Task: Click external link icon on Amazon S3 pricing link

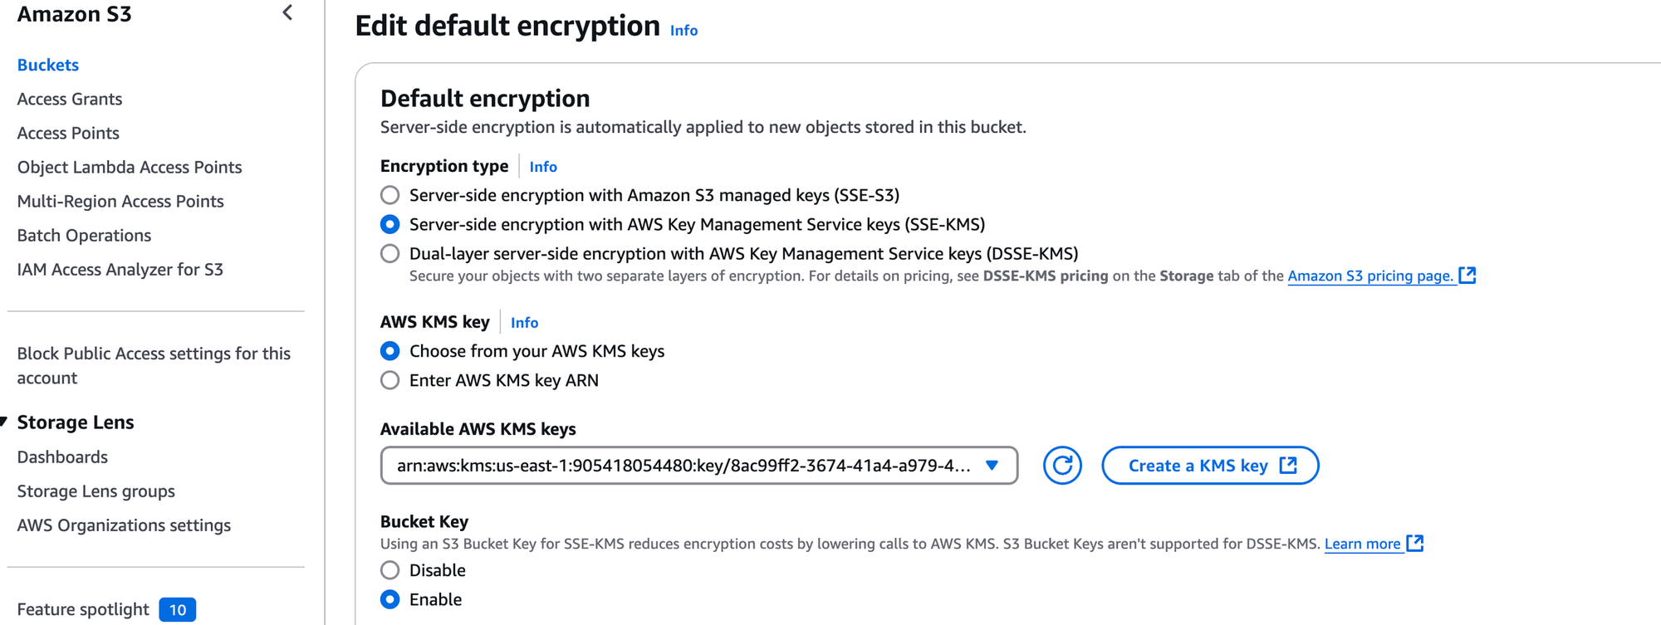Action: [x=1468, y=275]
